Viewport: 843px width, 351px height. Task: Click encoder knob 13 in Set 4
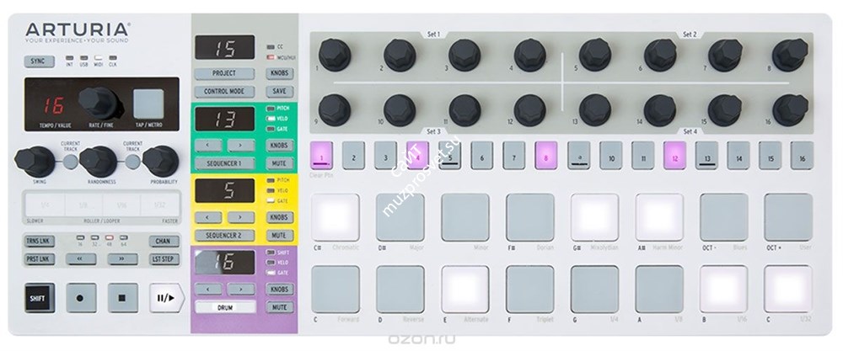[x=594, y=110]
